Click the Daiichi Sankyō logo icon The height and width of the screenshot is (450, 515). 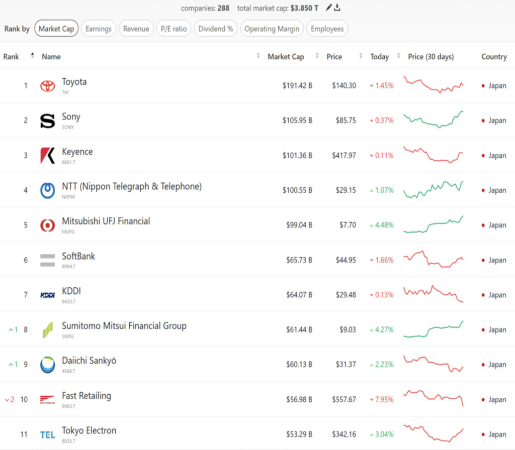48,365
